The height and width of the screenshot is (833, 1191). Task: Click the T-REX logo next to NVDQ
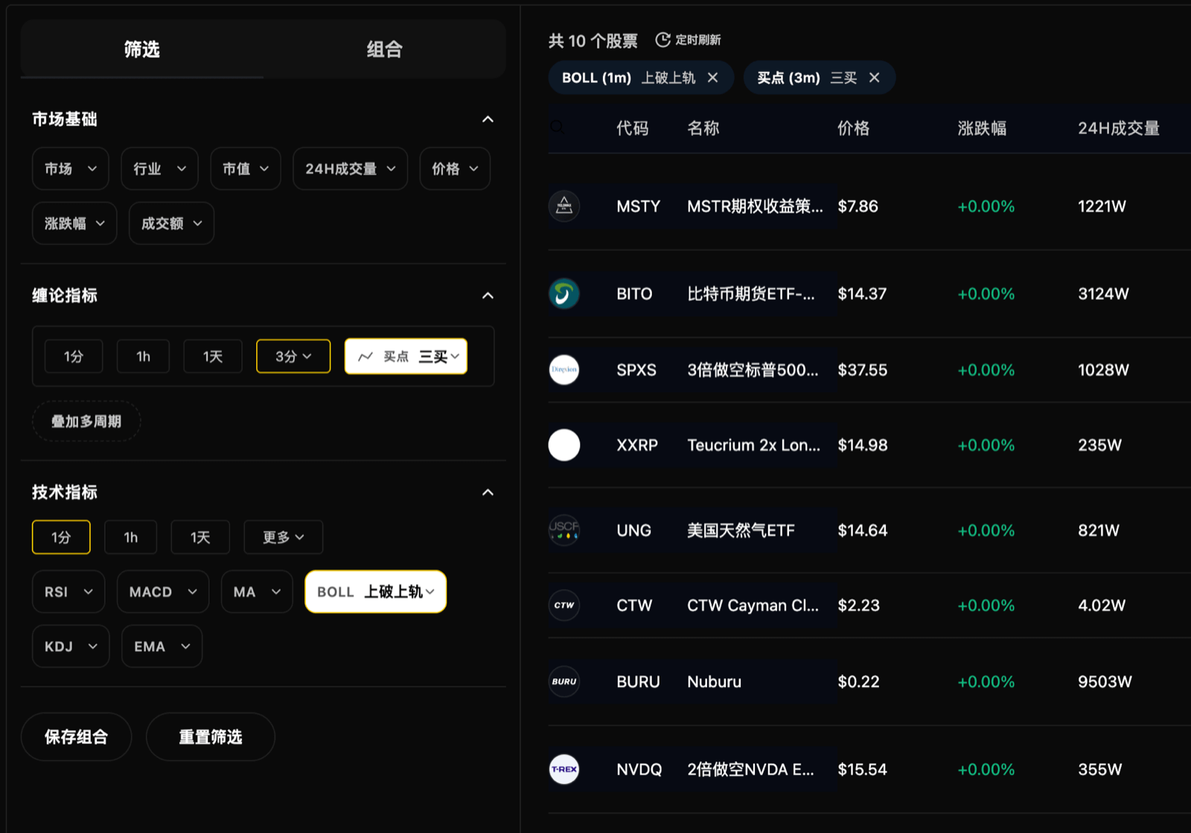(x=564, y=769)
